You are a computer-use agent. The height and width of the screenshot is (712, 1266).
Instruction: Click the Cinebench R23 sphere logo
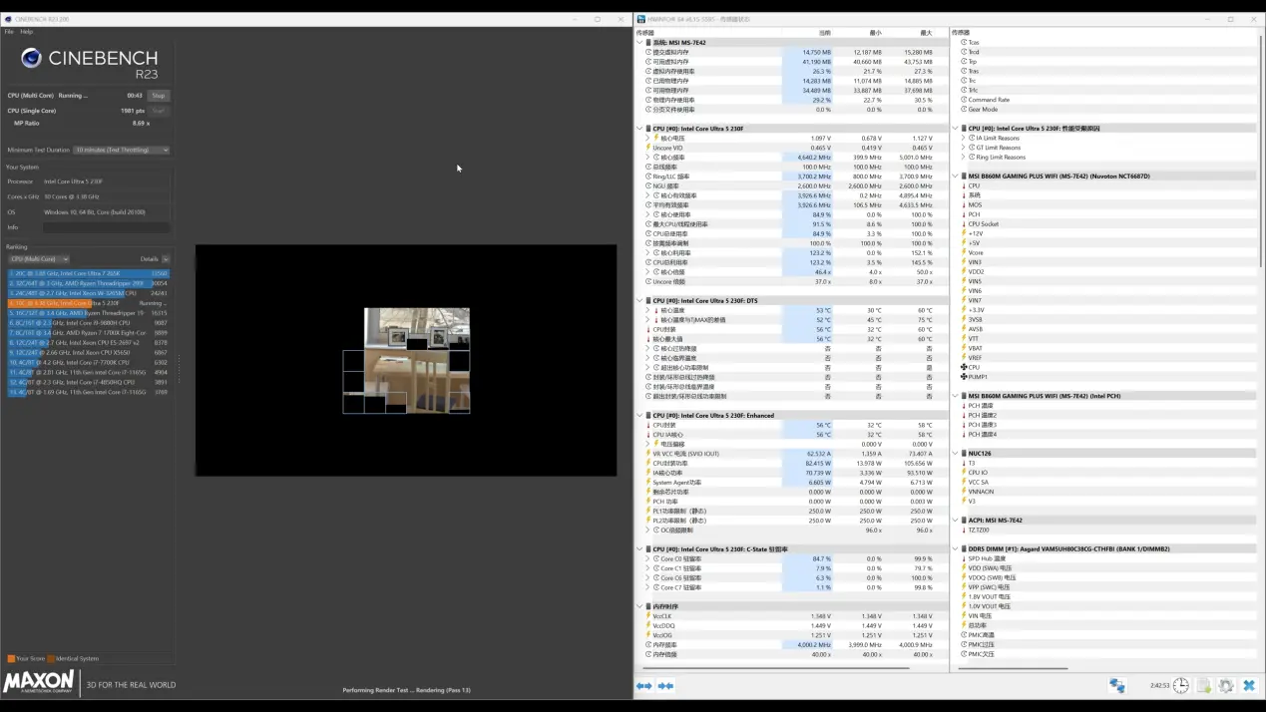(31, 60)
